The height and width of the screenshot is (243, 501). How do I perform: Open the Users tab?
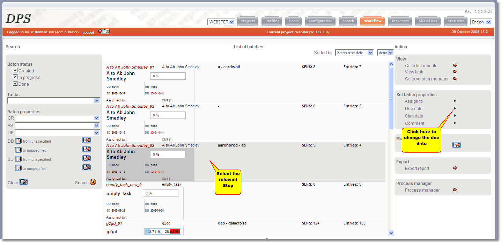(x=294, y=21)
